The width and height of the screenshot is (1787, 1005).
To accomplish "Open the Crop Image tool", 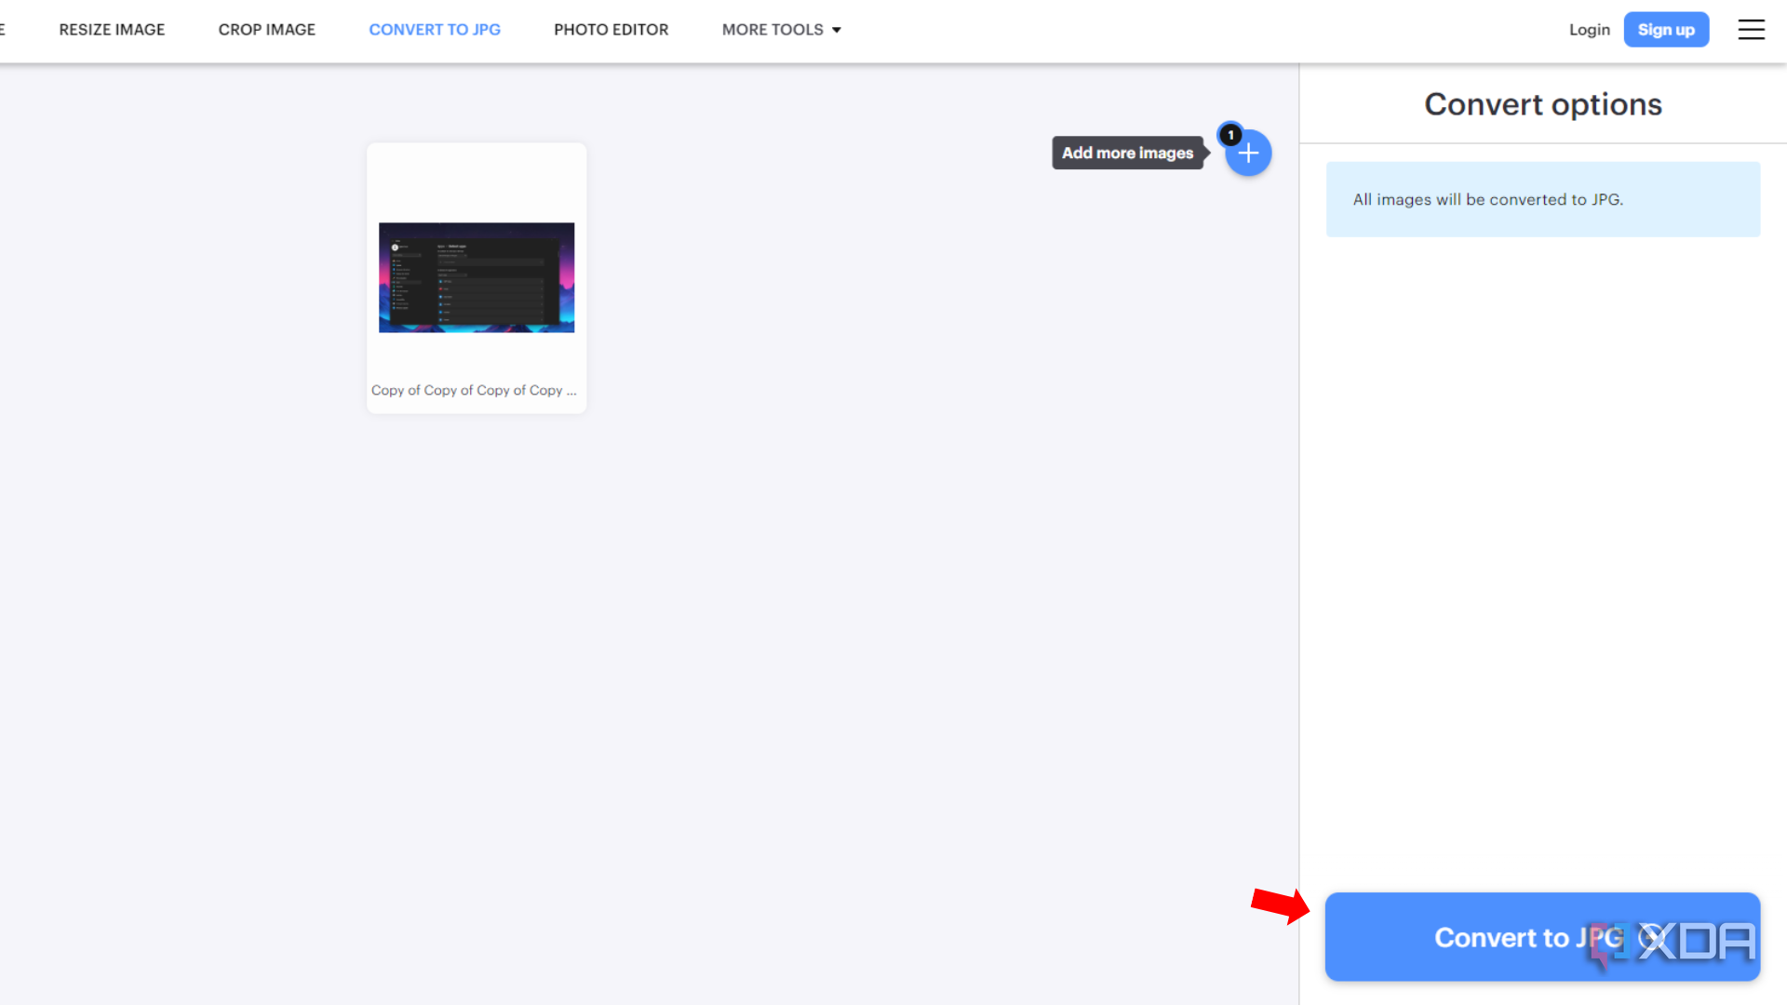I will tap(266, 30).
